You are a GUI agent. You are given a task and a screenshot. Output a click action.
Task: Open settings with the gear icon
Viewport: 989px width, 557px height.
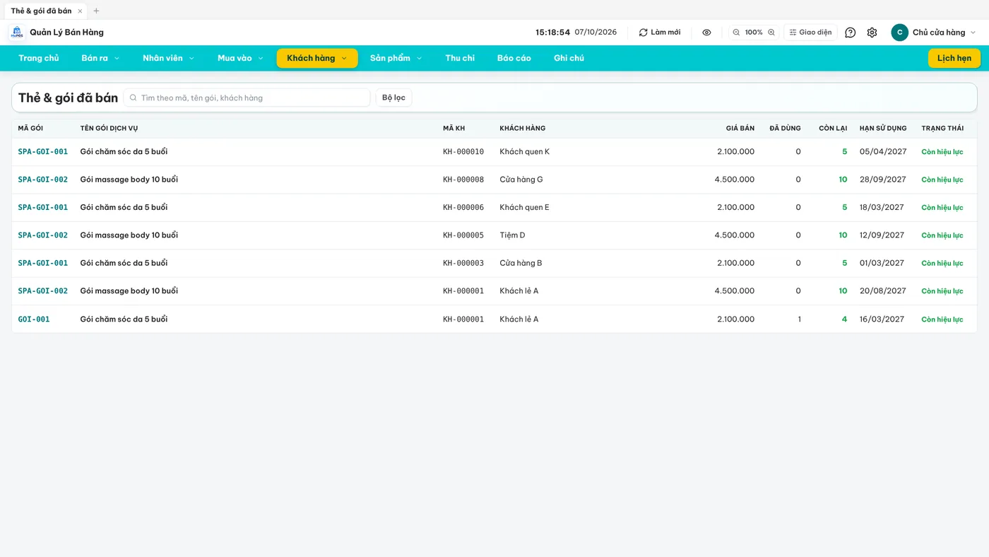coord(872,33)
